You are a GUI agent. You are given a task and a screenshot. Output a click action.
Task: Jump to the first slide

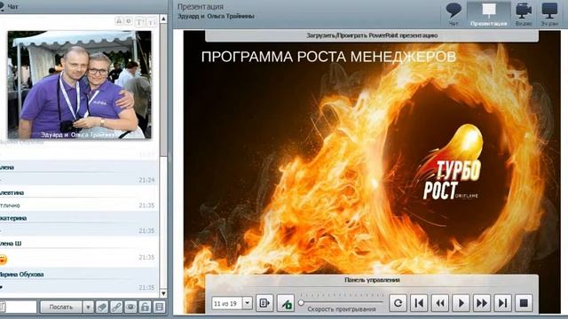[x=419, y=303]
